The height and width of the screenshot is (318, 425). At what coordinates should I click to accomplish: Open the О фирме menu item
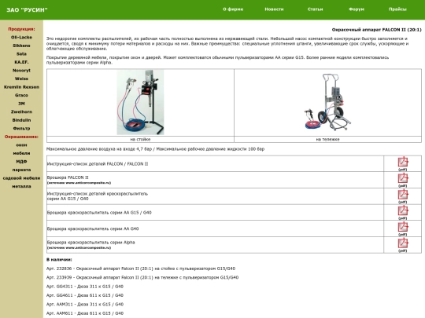point(233,9)
